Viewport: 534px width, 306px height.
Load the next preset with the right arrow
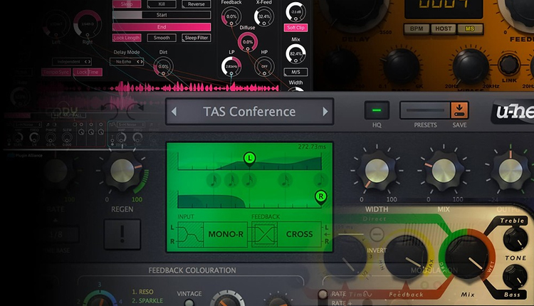click(325, 112)
